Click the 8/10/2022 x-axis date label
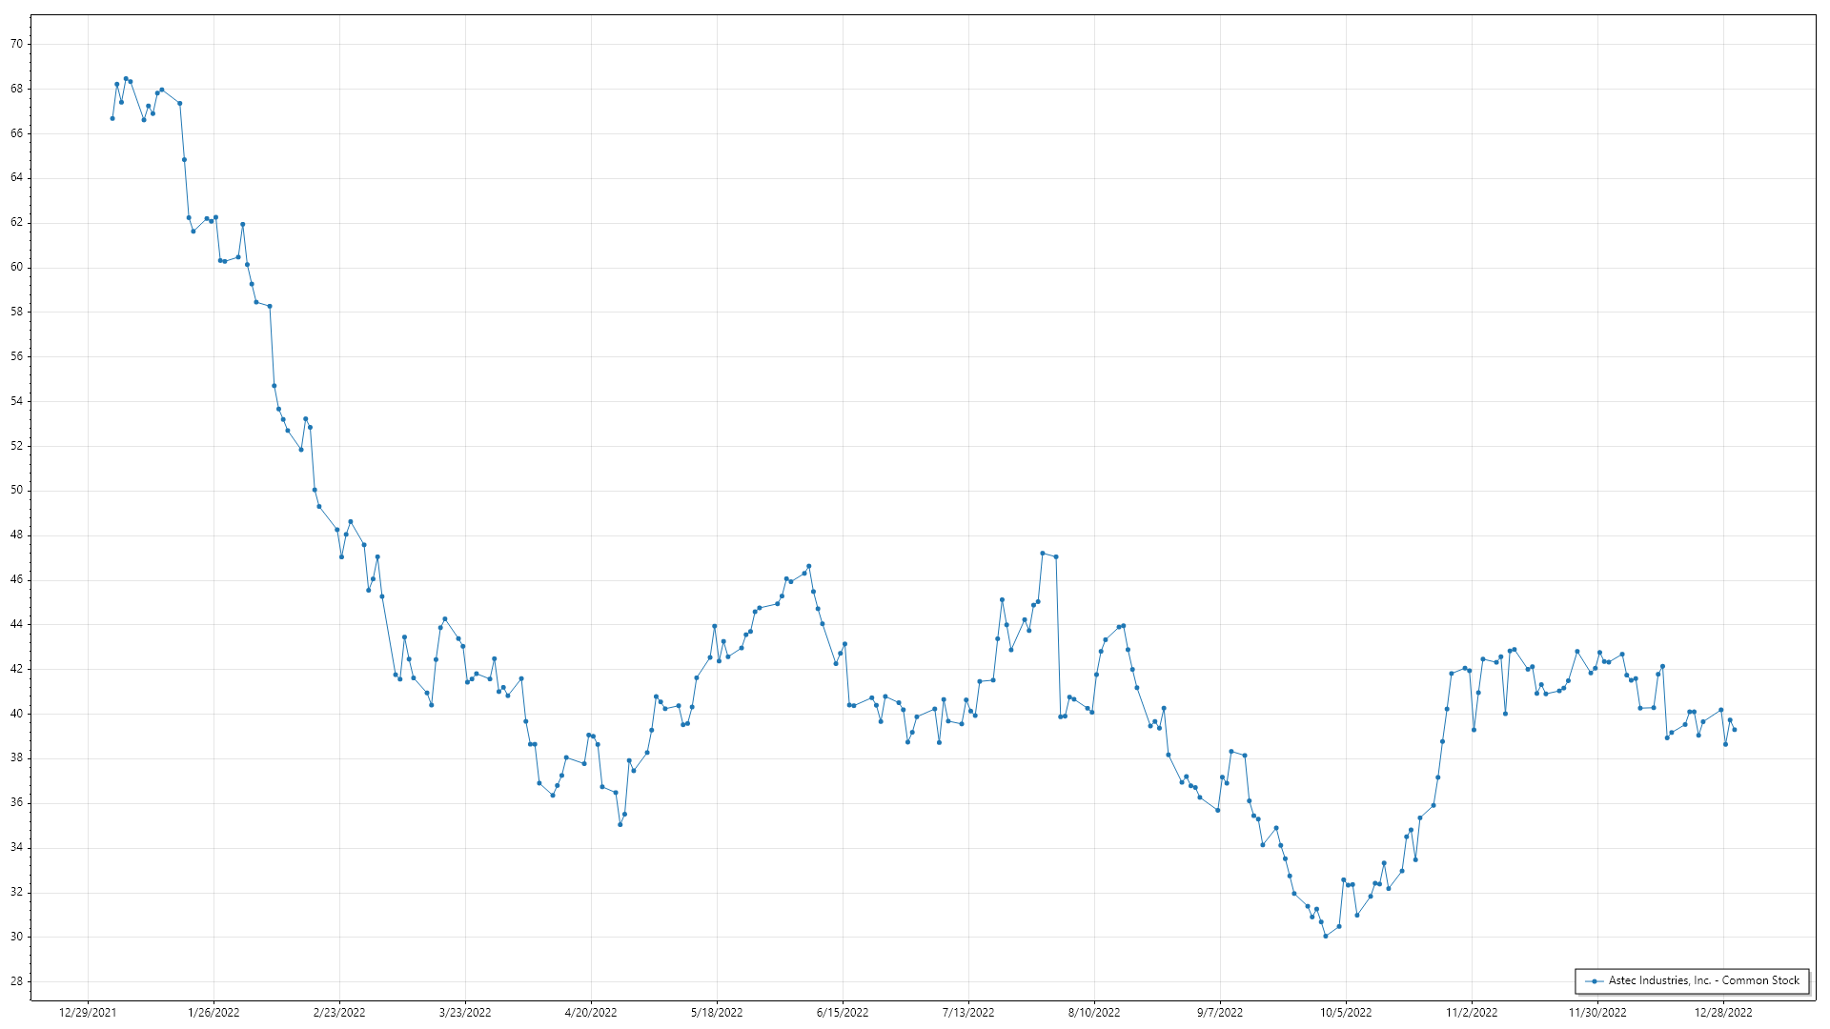Screen dimensions: 1830x1029 coord(1094,1012)
